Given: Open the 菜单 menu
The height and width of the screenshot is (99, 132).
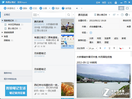Looking at the screenshot, I should coord(98,3).
